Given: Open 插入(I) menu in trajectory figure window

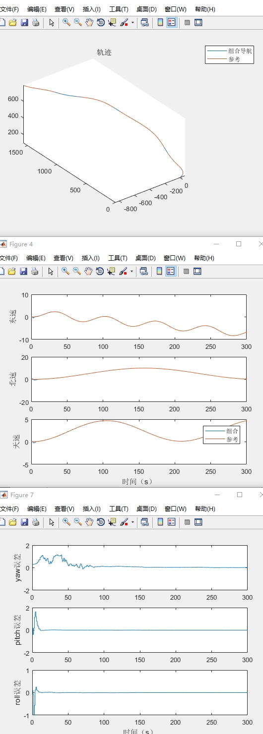Looking at the screenshot, I should click(x=91, y=9).
